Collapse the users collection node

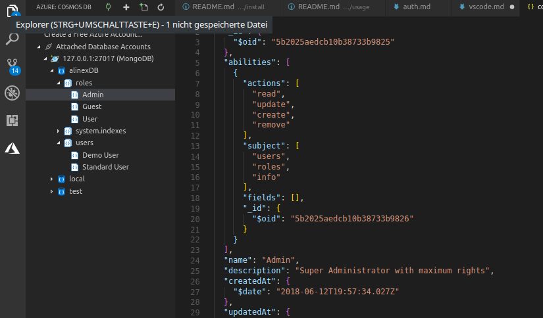[x=59, y=143]
